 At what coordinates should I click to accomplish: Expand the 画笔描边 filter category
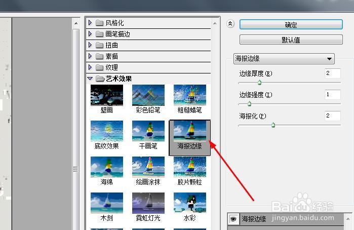(x=90, y=34)
